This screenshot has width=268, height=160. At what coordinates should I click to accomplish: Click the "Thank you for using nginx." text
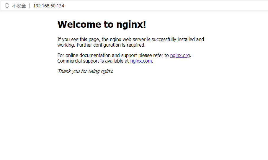point(86,71)
